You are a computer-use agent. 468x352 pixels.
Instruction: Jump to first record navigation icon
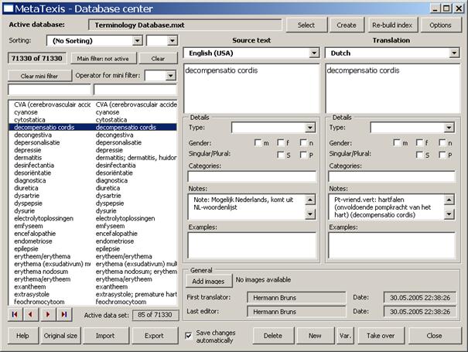[15, 314]
